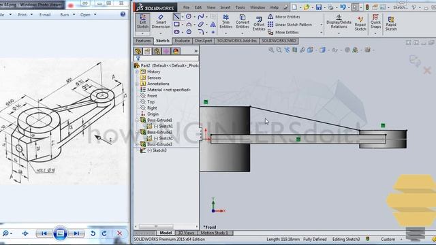Select the Arc sketch tool
The image size is (436, 245).
point(189,24)
